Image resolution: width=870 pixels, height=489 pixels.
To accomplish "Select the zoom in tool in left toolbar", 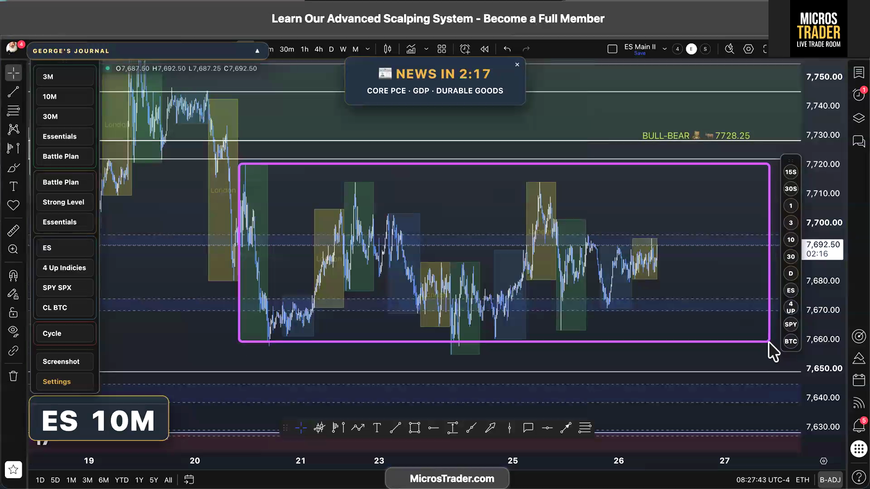I will (x=14, y=249).
